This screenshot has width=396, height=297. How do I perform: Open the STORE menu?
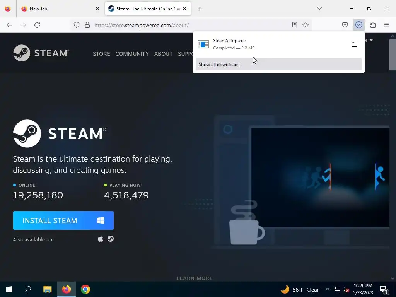coord(101,54)
